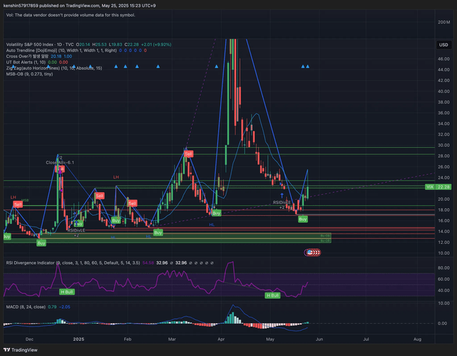Click the 18.00 price axis label
This screenshot has height=356, width=457.
pos(444,210)
